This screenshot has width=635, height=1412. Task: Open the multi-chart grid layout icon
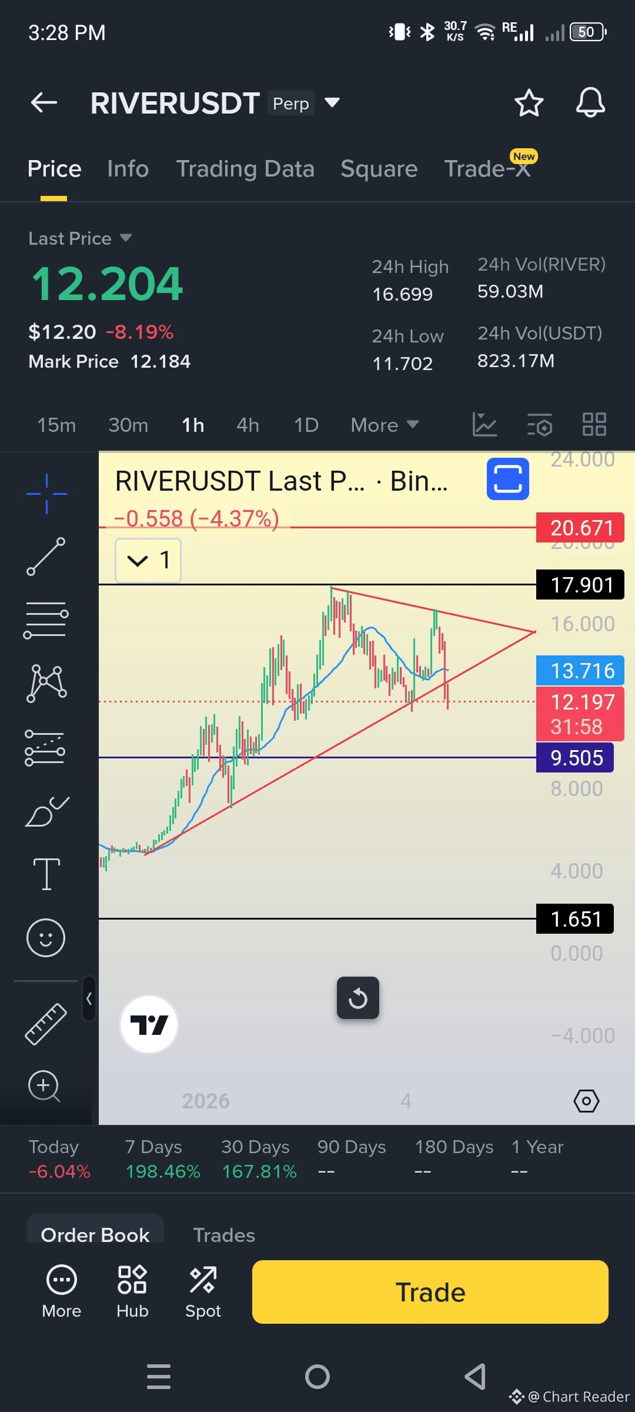[x=594, y=424]
